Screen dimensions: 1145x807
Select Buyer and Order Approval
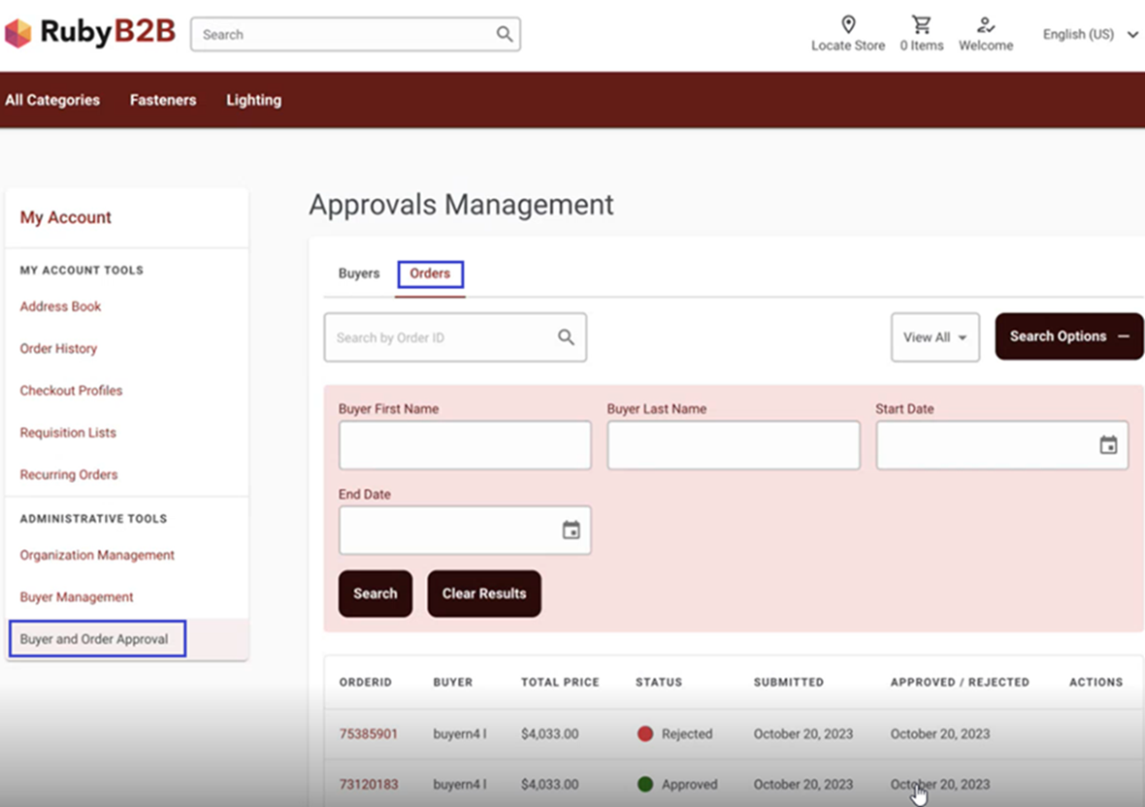tap(94, 639)
